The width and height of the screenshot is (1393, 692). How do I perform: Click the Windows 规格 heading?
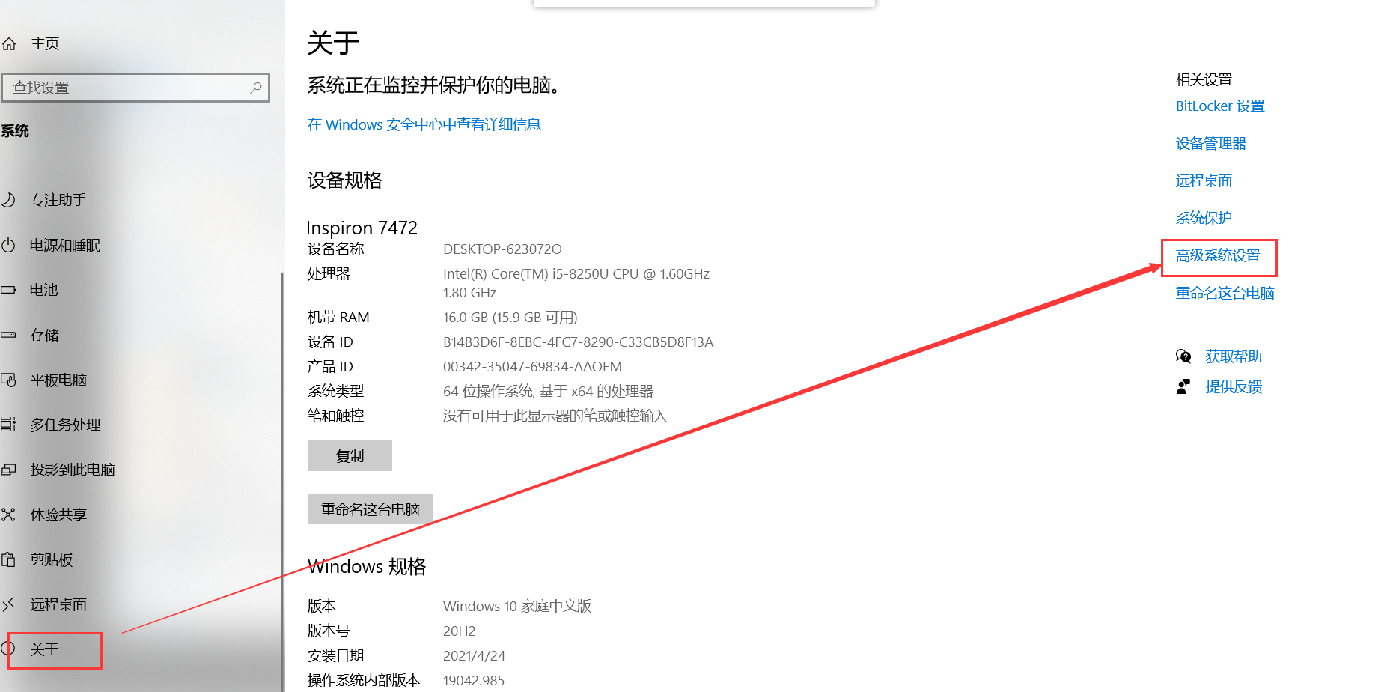(x=367, y=566)
